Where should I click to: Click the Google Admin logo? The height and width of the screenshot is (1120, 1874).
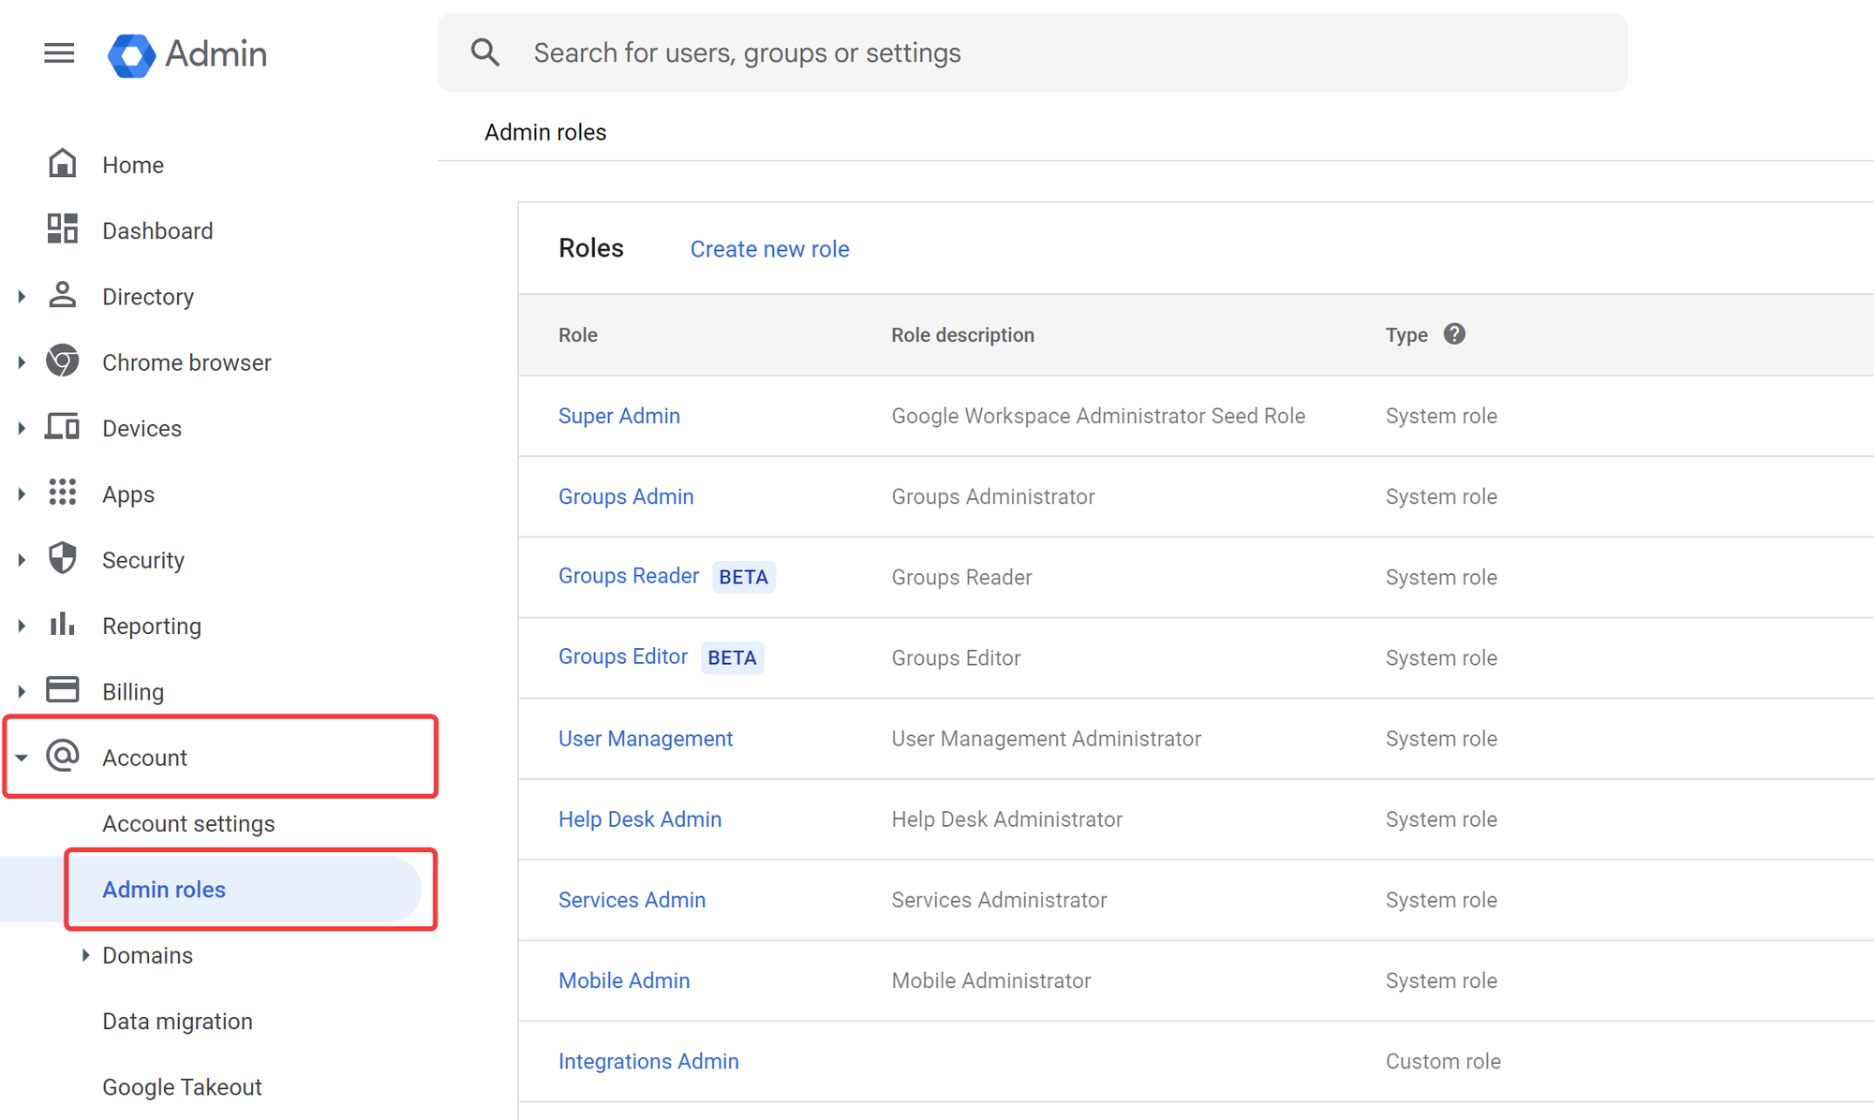click(131, 55)
